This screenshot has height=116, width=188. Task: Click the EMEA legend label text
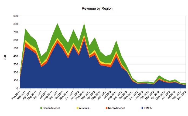point(144,108)
